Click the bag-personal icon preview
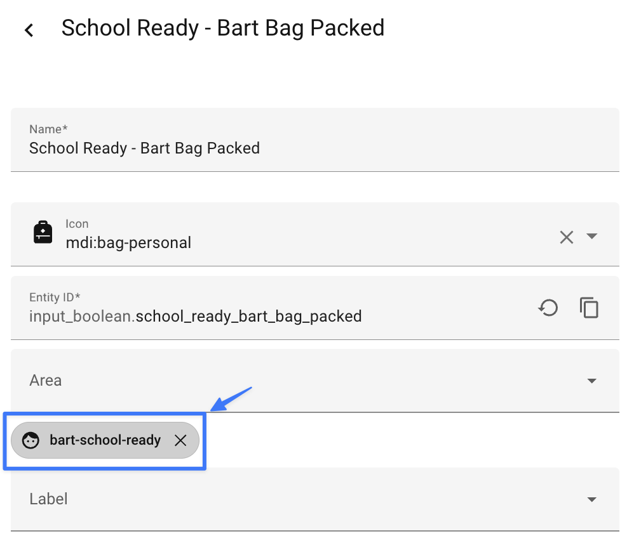 click(43, 233)
